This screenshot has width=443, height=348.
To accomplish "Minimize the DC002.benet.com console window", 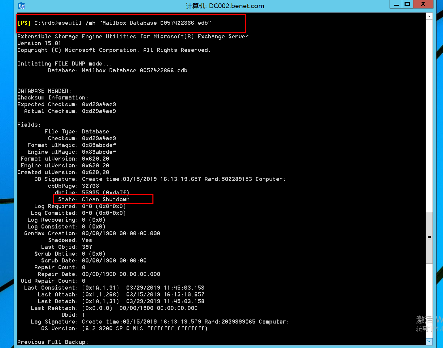I will pos(396,4).
